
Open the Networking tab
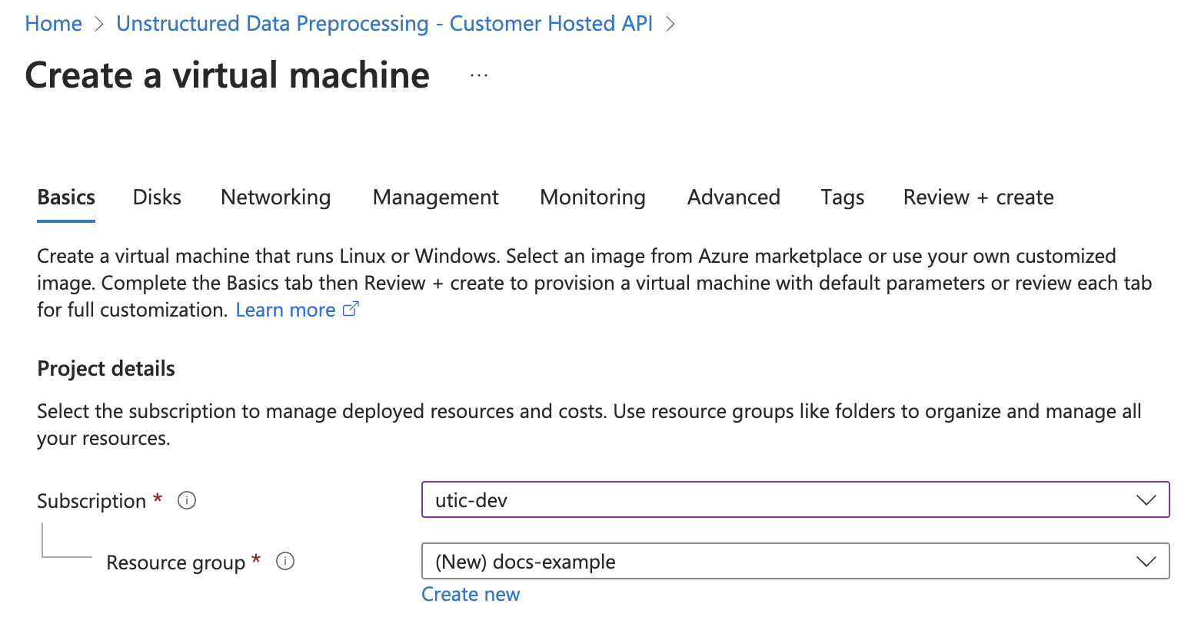[x=275, y=197]
